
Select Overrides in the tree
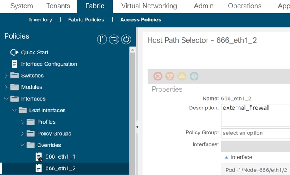point(49,145)
